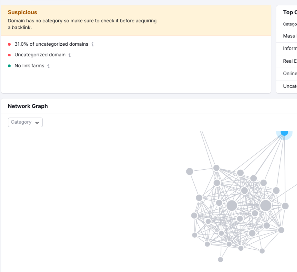Click info icon beside 31.0% uncategorized domains
Screen dimensions: 297x272
92,44
